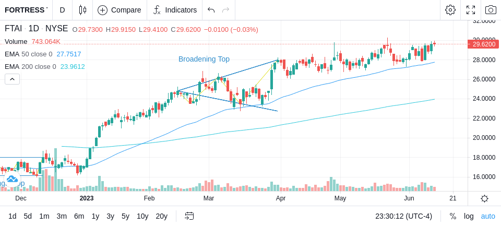501x226 pixels.
Task: Undo the last chart action
Action: [x=211, y=10]
